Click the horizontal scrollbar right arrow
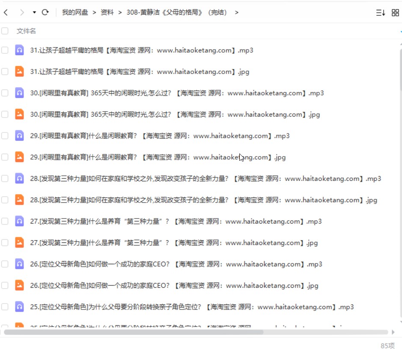The image size is (402, 351). point(393,332)
